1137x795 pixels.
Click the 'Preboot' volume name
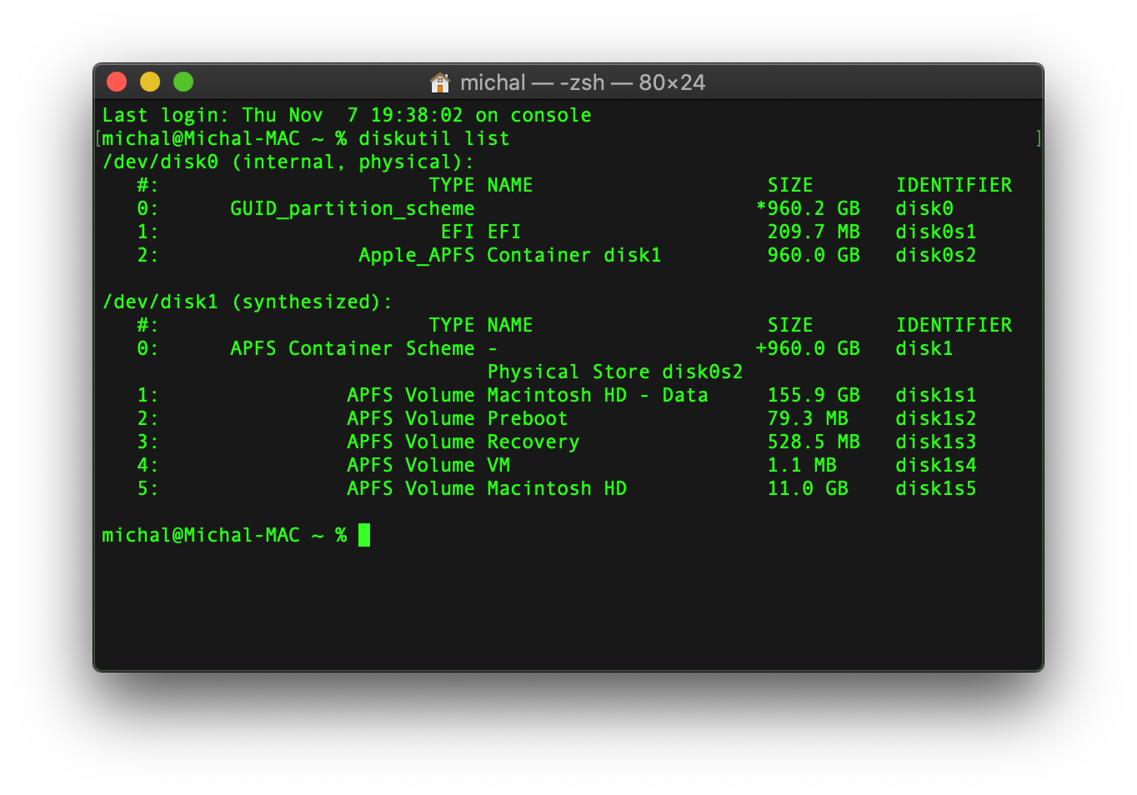point(528,418)
